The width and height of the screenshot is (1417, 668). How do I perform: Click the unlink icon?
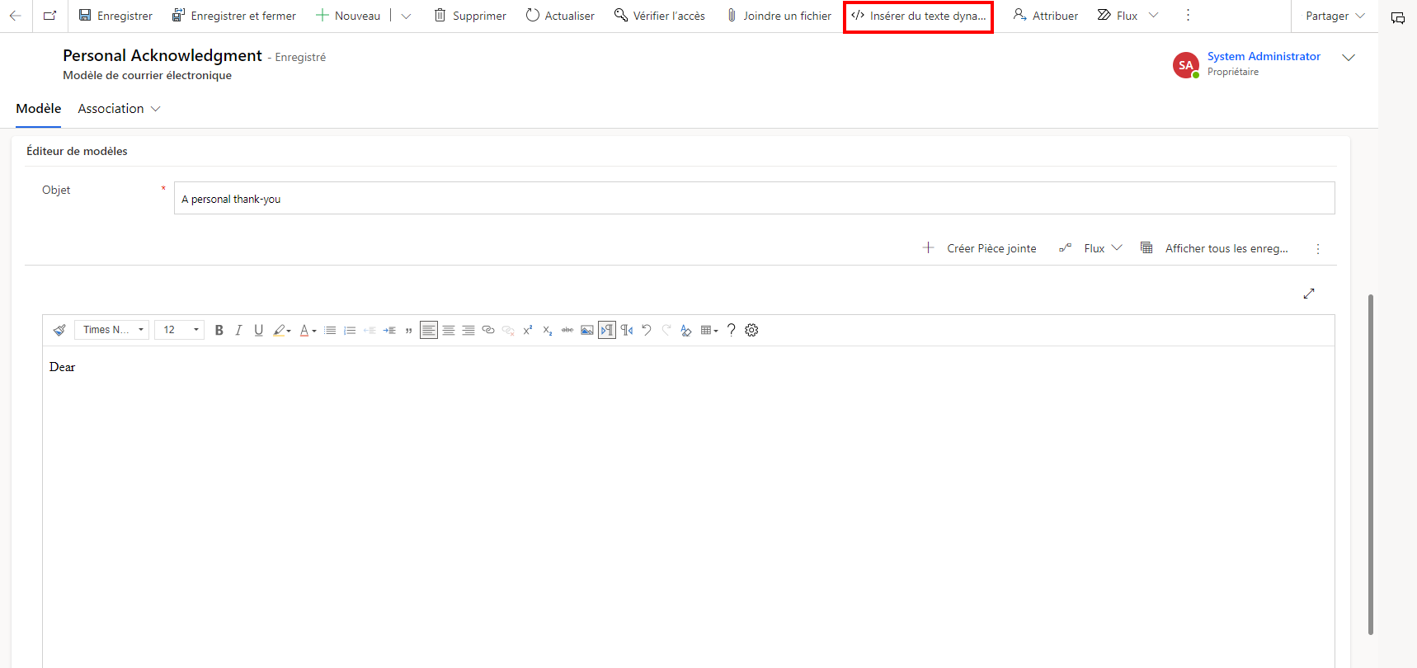508,330
